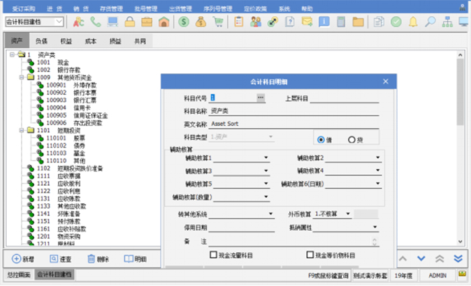Open the 外币核算 dropdown
Viewport: 471px width, 286px height.
click(x=350, y=214)
